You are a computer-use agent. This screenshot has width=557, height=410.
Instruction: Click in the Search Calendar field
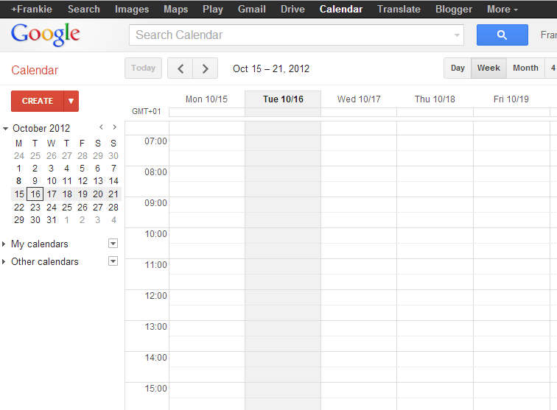click(291, 35)
